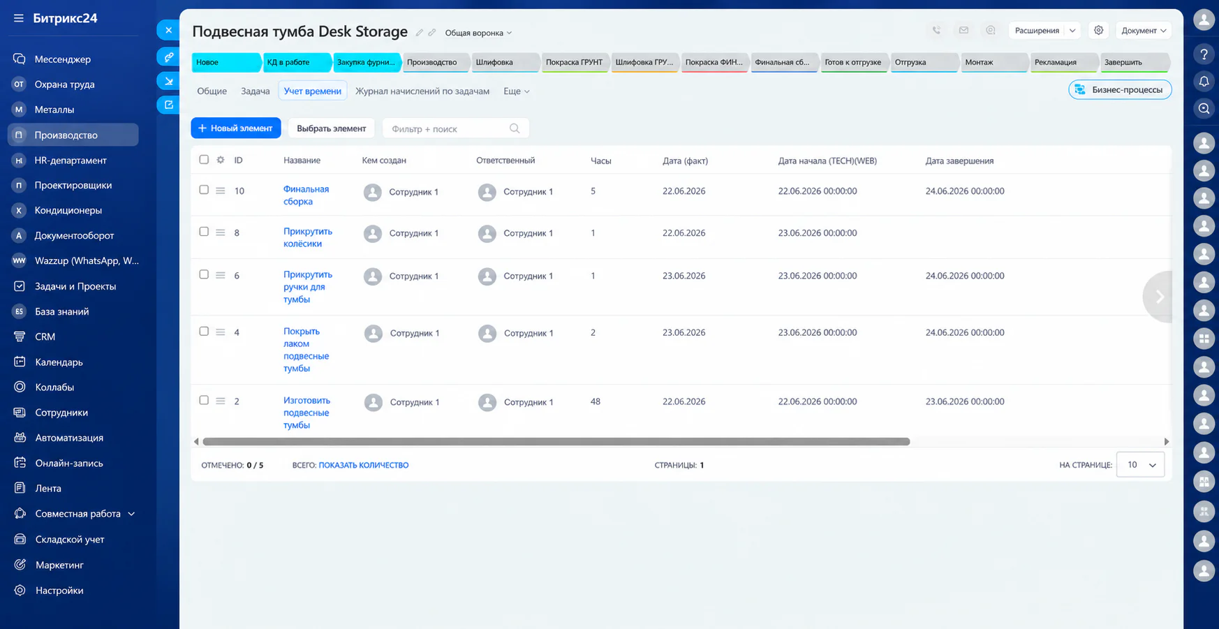
Task: Open the Документ dropdown
Action: coord(1143,31)
